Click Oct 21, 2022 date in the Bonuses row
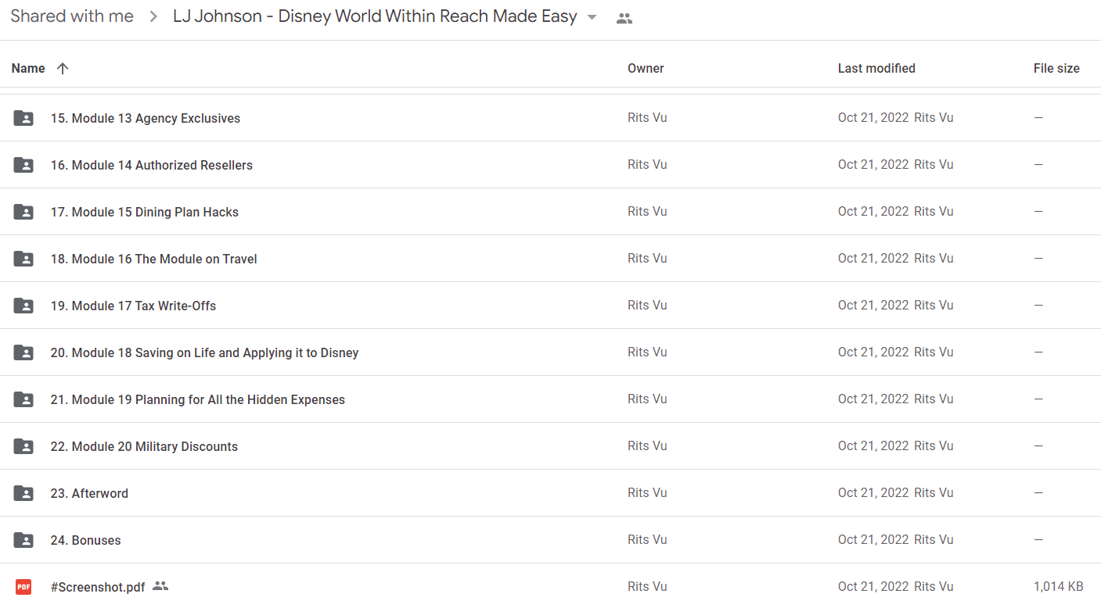The image size is (1101, 601). pos(873,539)
